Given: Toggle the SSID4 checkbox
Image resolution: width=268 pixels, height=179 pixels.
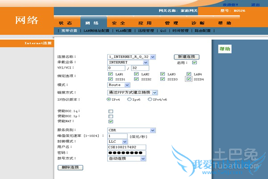Looking at the screenshot, I should pos(188,79).
